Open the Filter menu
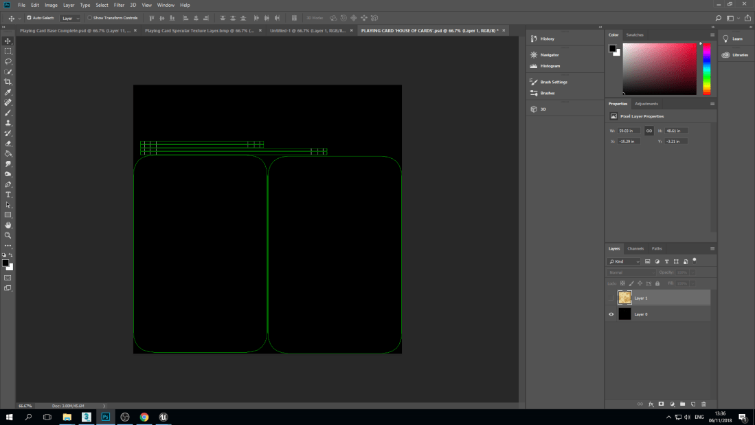 [x=120, y=5]
